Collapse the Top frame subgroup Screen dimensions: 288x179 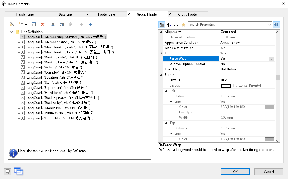(x=166, y=123)
